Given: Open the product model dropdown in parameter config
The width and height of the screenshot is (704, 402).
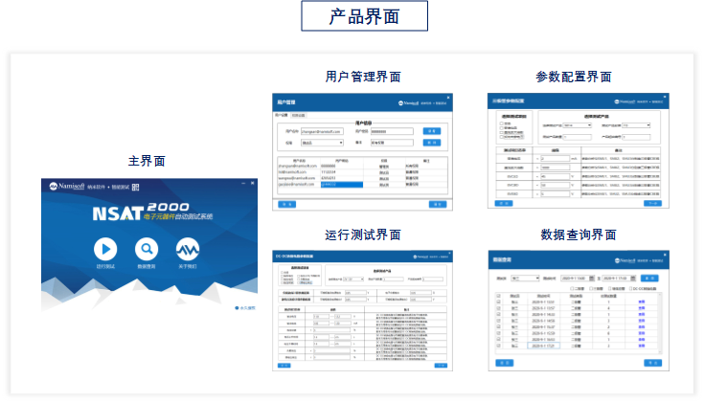Looking at the screenshot, I should [x=578, y=125].
